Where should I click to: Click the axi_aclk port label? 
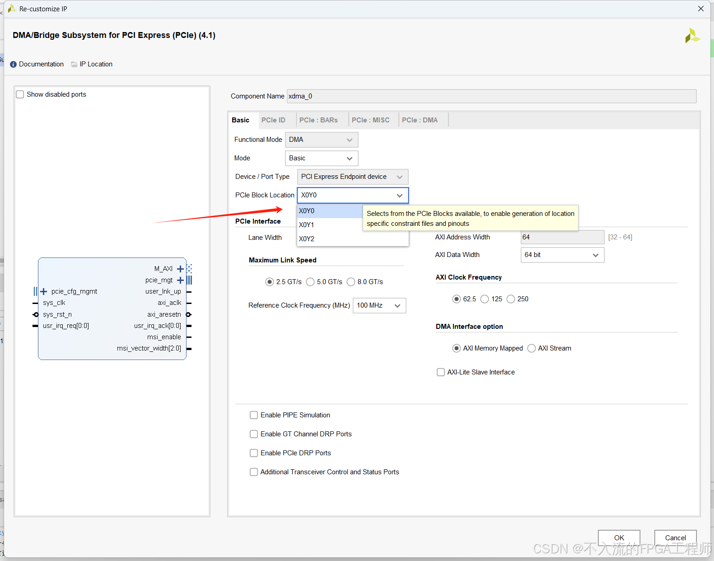(169, 303)
